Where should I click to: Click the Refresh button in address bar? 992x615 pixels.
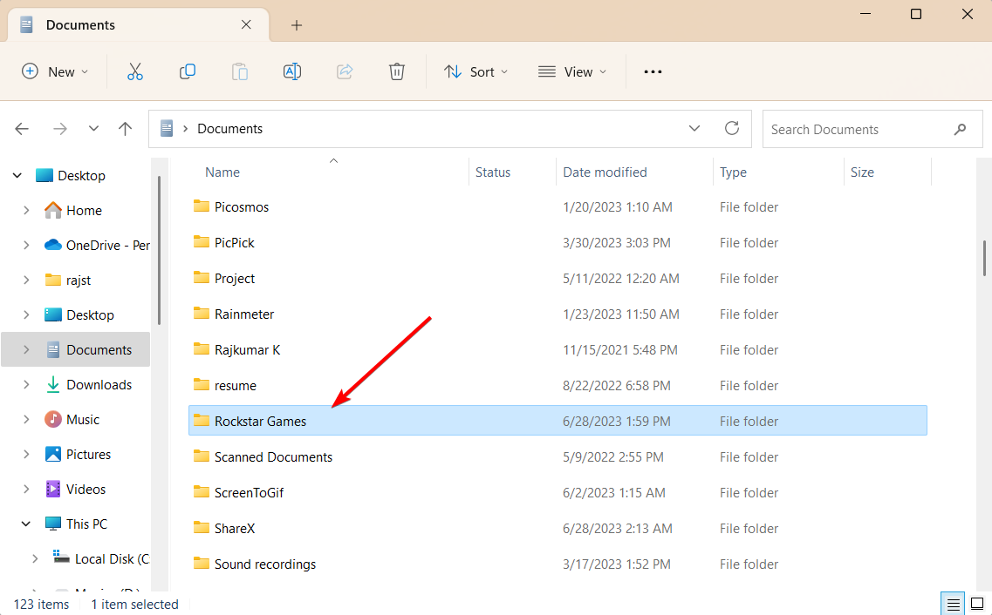[x=732, y=128]
